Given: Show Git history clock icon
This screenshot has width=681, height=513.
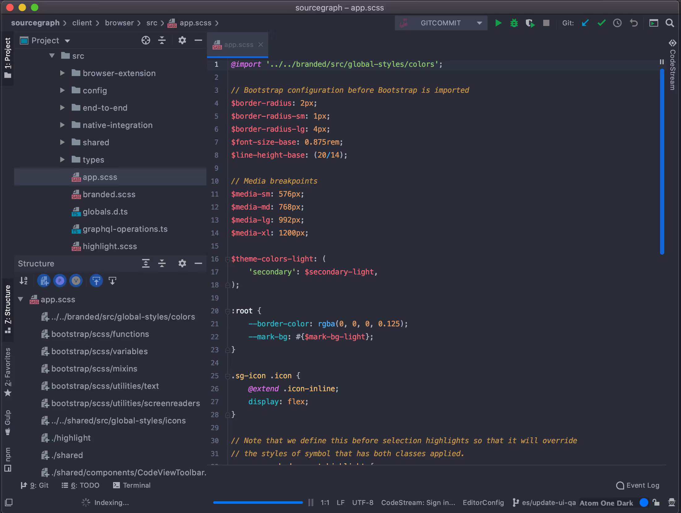Looking at the screenshot, I should pos(617,23).
